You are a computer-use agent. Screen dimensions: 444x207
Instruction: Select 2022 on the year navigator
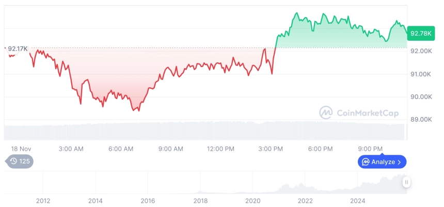click(305, 201)
